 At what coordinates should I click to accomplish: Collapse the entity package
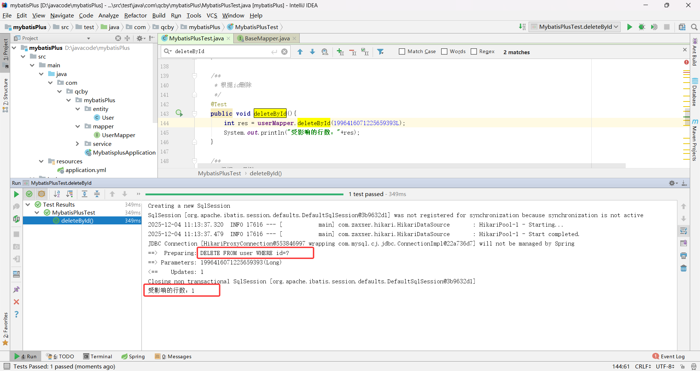click(x=78, y=109)
